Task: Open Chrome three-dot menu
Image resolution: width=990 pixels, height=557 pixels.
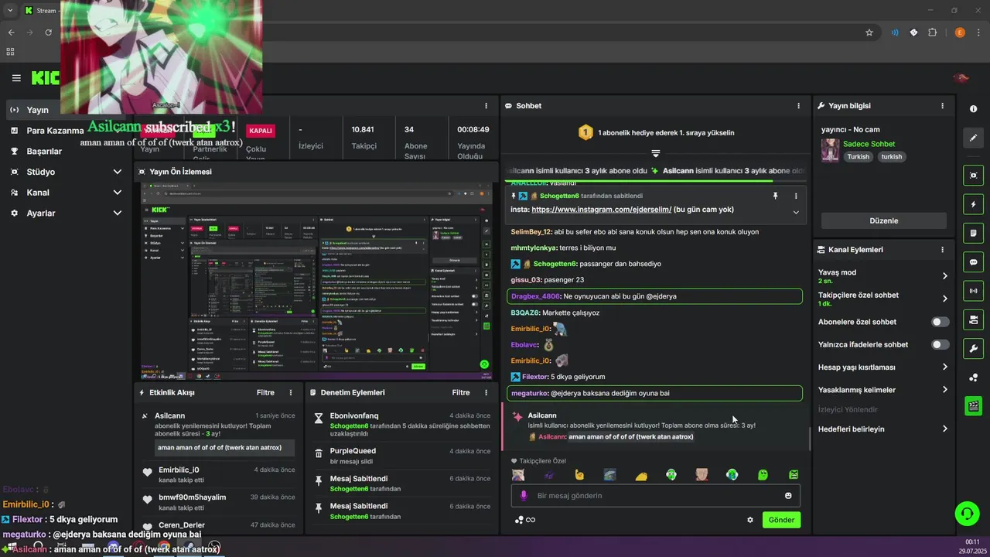Action: click(x=978, y=32)
